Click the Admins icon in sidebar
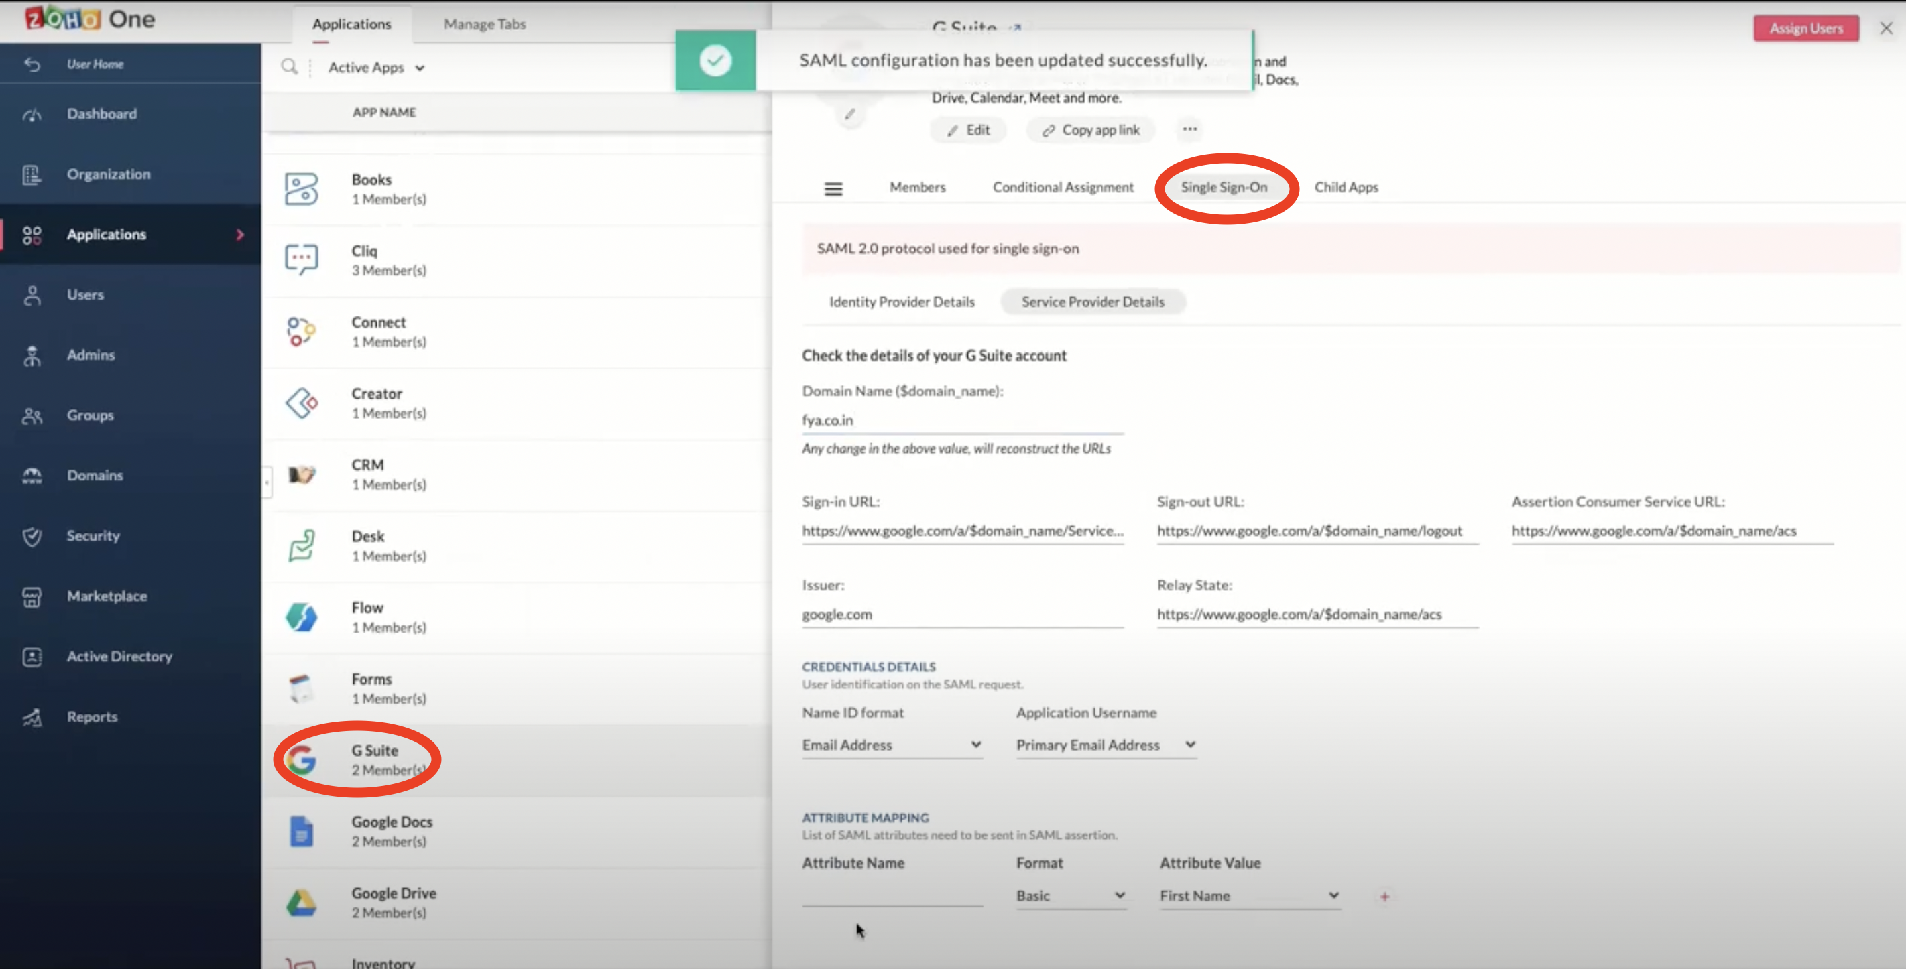Viewport: 1906px width, 969px height. (32, 356)
